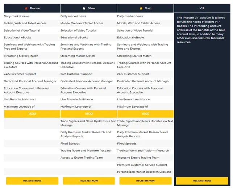Screen dimensions: 233x188
Task: Click the 1:500 leverage bar in Bronze
Action: 32,114
